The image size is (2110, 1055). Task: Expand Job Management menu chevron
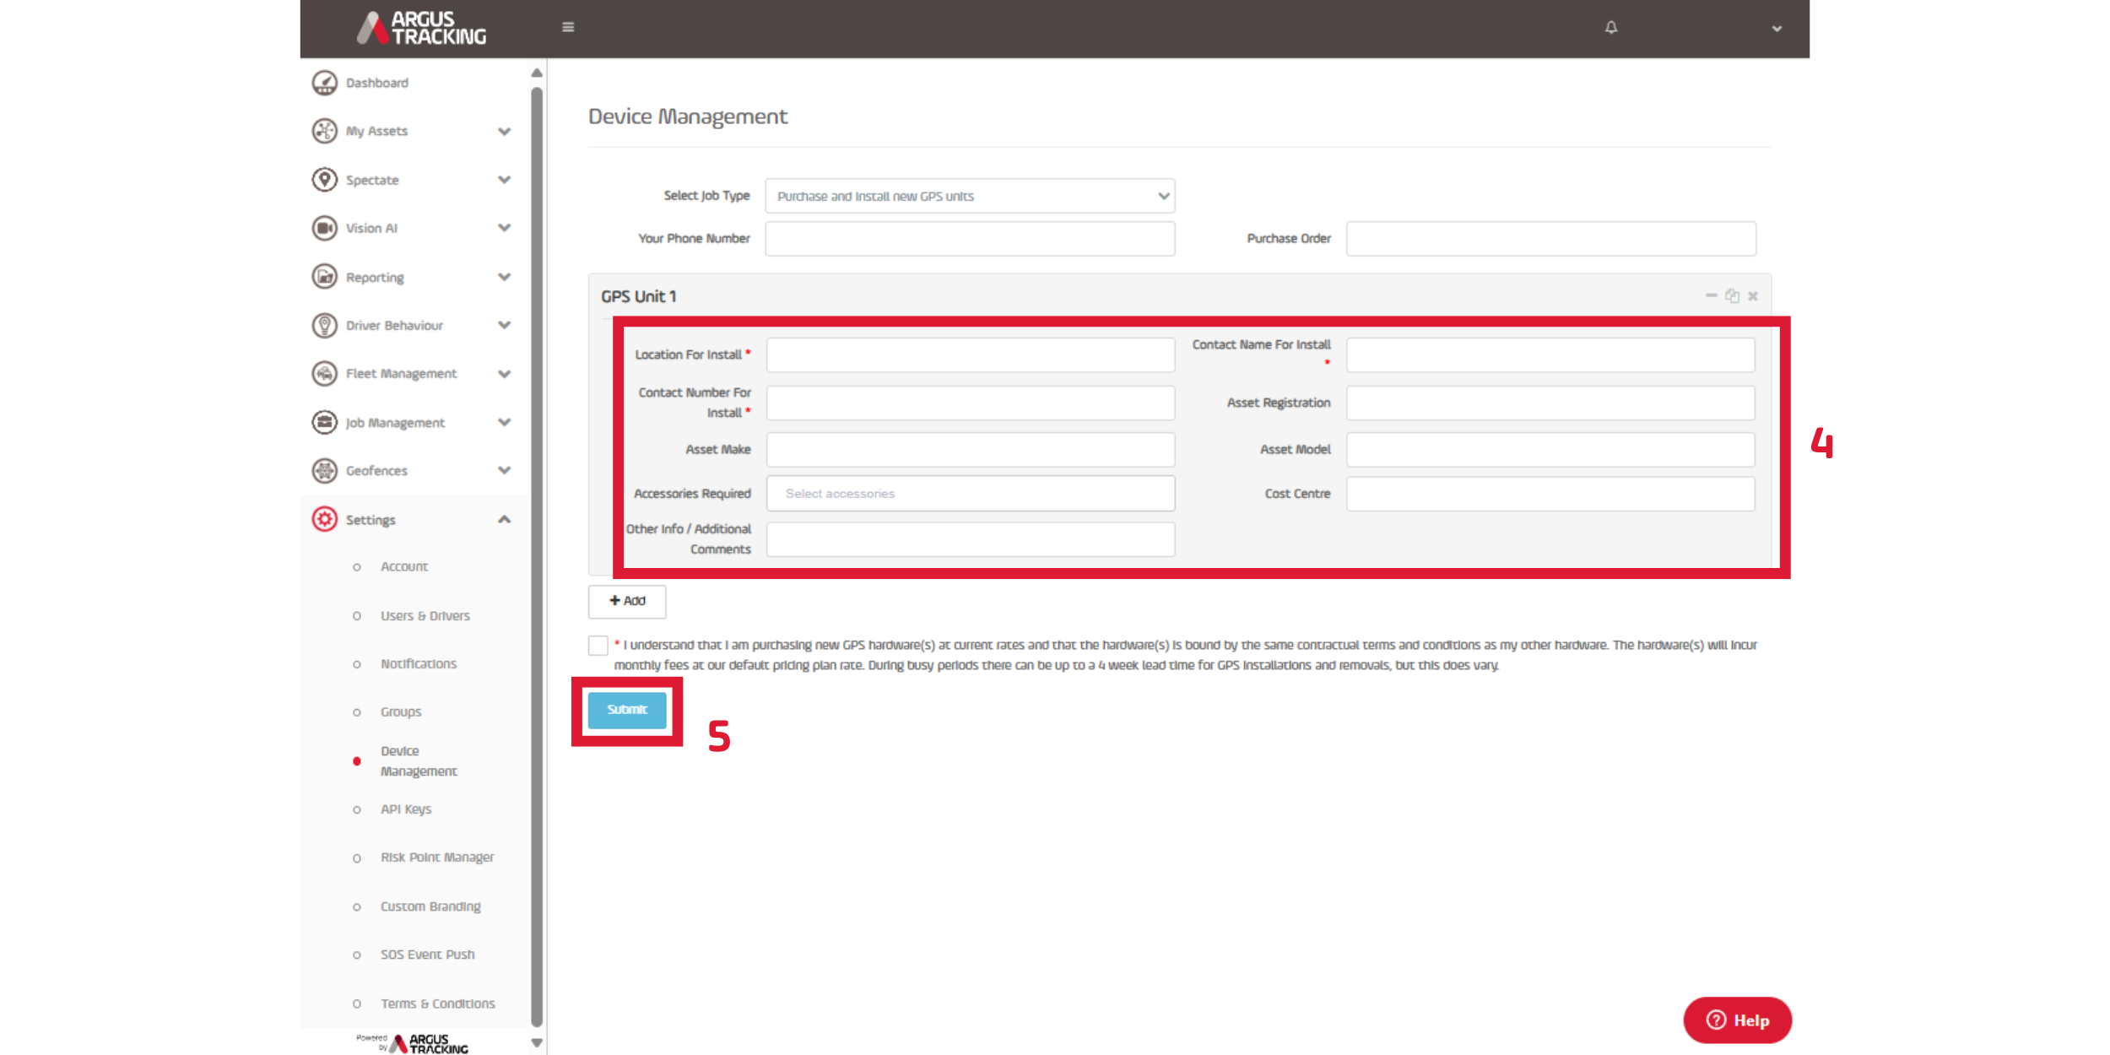tap(504, 422)
